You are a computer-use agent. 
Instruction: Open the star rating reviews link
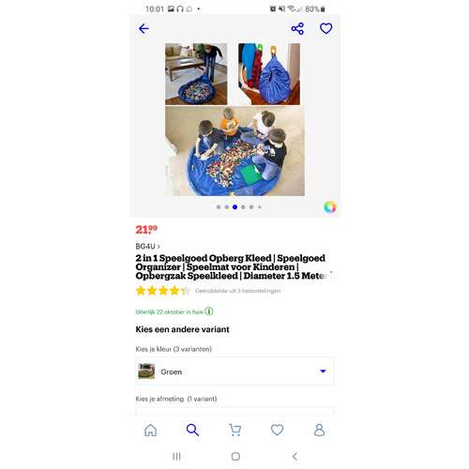[208, 291]
